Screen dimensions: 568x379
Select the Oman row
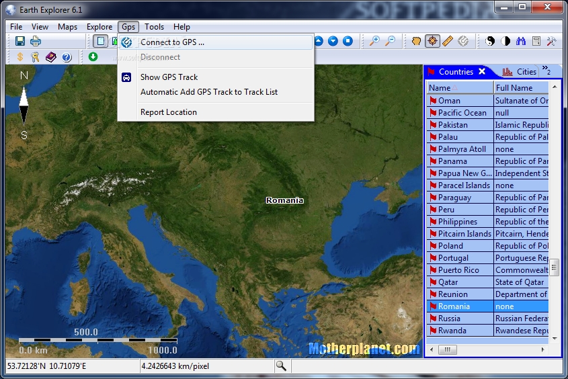487,101
